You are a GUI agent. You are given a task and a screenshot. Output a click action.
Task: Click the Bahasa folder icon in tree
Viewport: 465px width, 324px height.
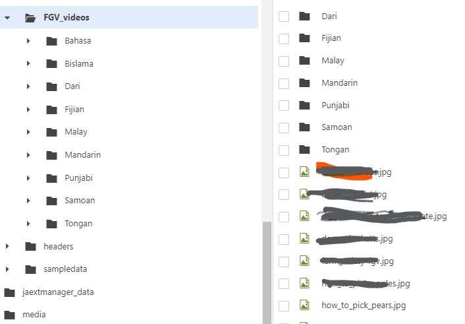pyautogui.click(x=52, y=41)
